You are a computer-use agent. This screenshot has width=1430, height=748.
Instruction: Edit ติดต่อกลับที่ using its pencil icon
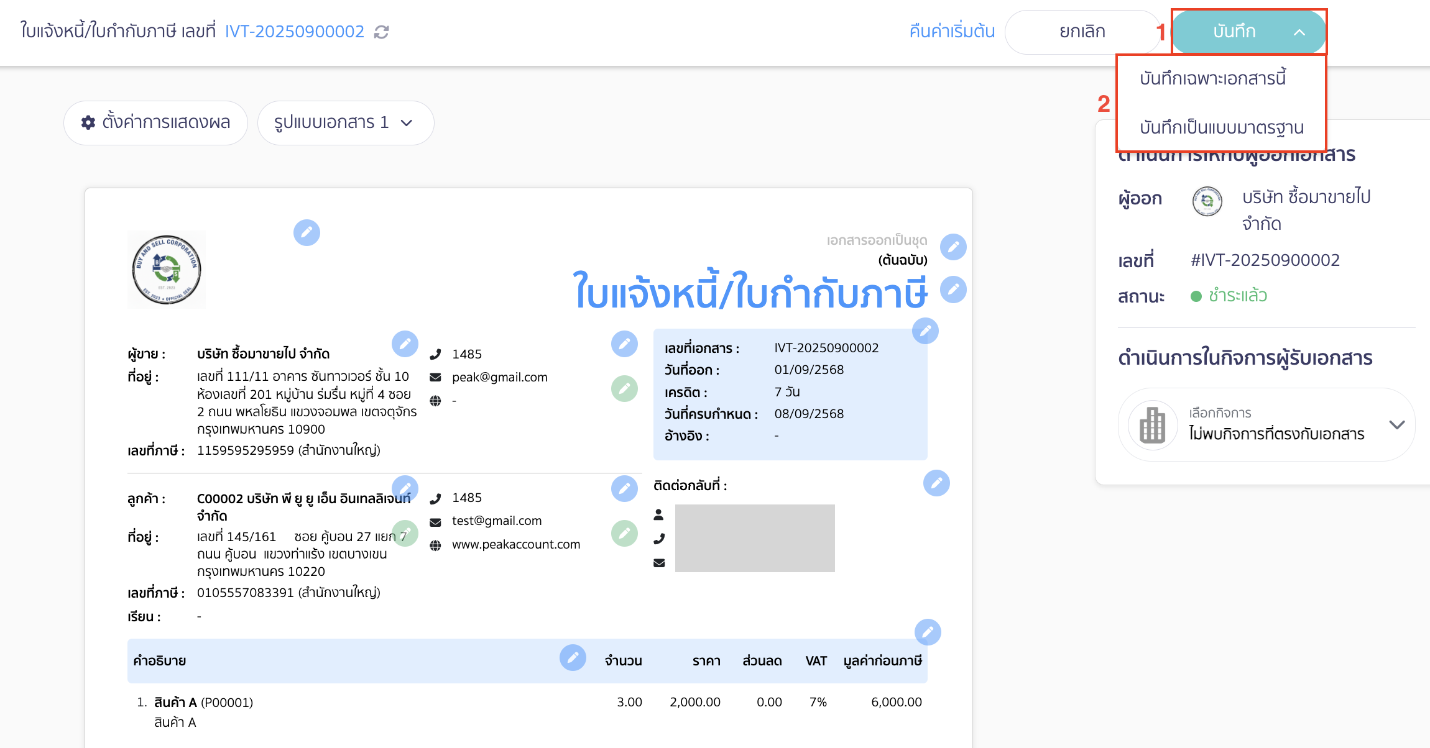(x=937, y=483)
